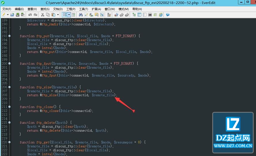Toggle the output window panel icon
Screen dimensions: 256x156
pos(150,15)
